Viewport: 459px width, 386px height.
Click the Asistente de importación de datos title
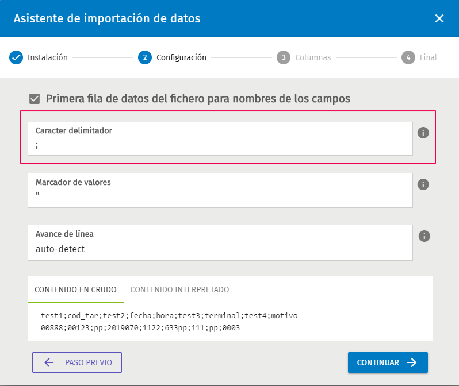pos(107,18)
